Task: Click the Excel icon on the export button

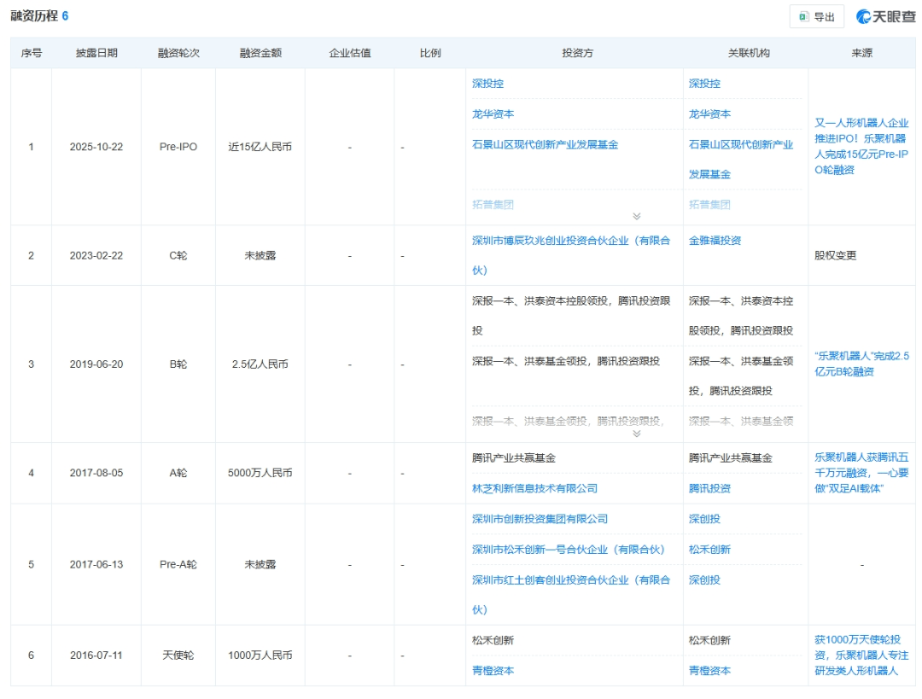Action: 802,17
